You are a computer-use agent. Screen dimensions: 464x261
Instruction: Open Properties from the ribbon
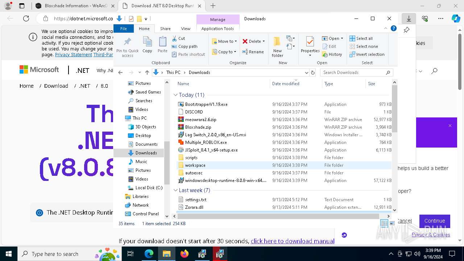coord(310,44)
